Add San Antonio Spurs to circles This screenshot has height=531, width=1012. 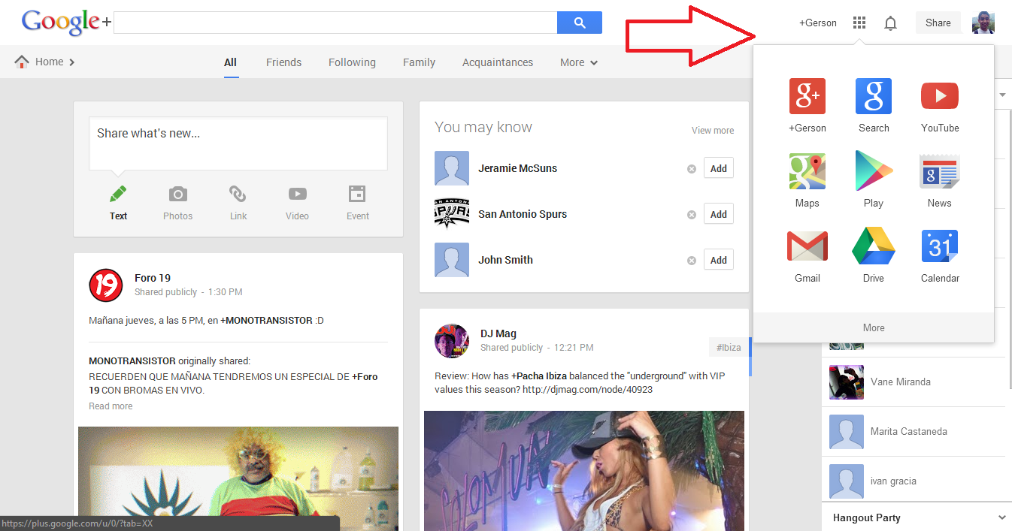[x=719, y=214]
